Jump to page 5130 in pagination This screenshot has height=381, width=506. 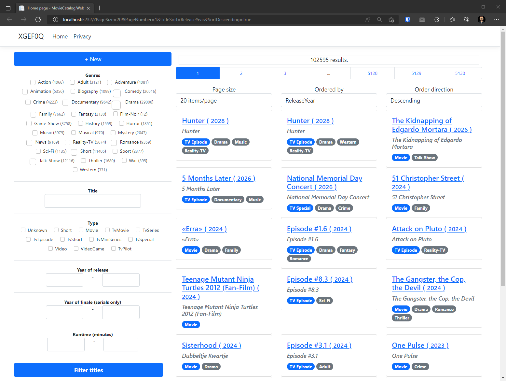tap(460, 73)
